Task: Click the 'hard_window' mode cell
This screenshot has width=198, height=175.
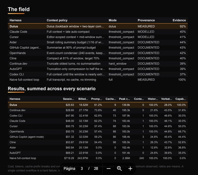Action: tap(117, 64)
